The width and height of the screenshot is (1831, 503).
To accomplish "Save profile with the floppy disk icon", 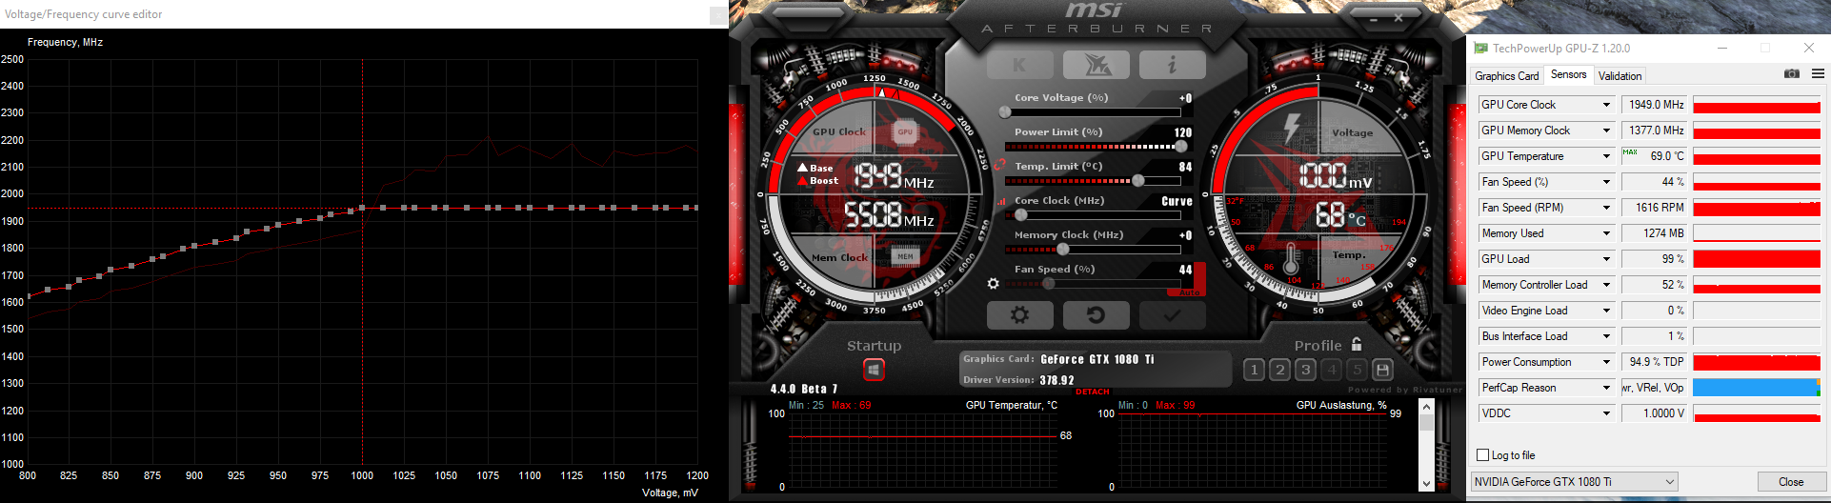I will point(1382,370).
